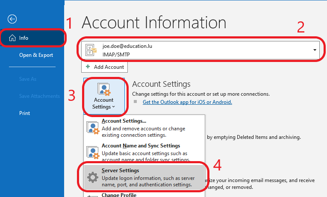Click the Add Account button
The image size is (327, 197).
[104, 67]
